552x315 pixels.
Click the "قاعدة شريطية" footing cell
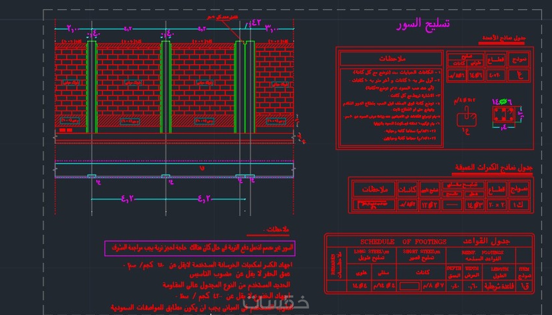click(499, 286)
